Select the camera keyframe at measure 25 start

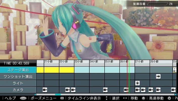tap(106, 90)
